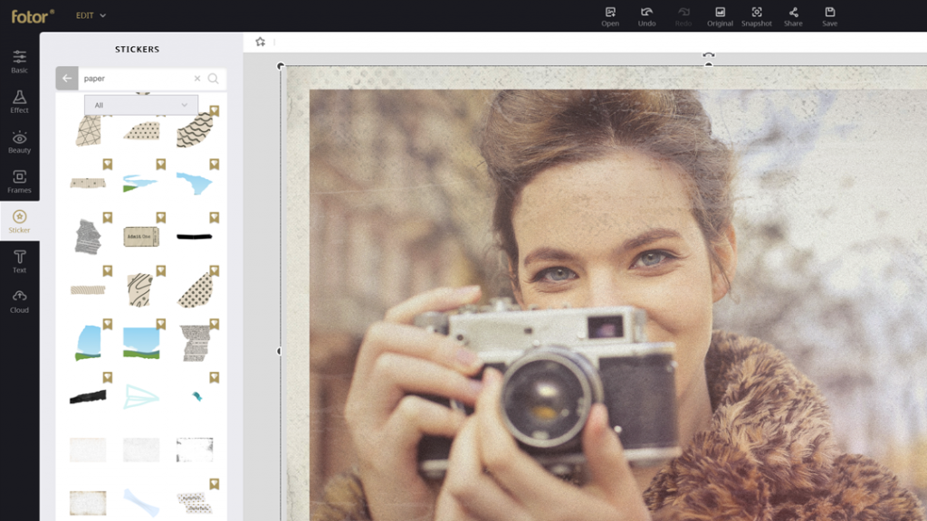Screen dimensions: 927x521
Task: Add the large polka dot leaf-shaped sticker
Action: click(196, 289)
